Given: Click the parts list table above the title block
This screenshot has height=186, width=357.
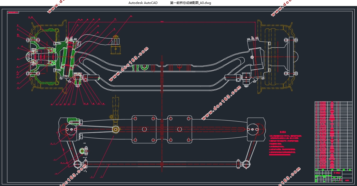Looking at the screenshot, I should click(333, 135).
